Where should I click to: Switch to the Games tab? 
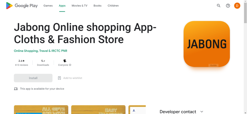(x=48, y=6)
